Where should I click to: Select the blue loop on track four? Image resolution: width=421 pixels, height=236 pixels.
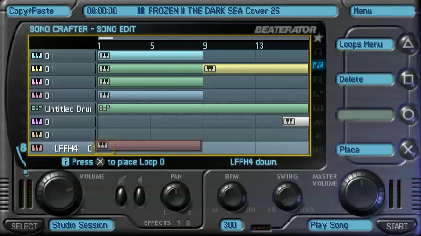coord(150,95)
